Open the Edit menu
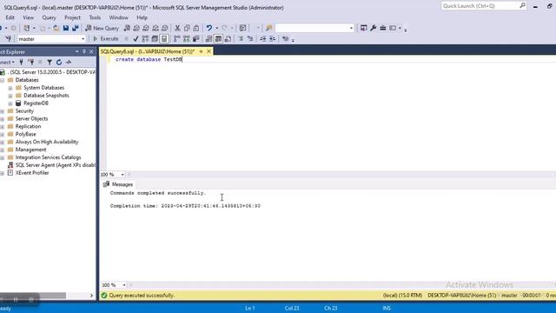556x313 pixels. coord(10,17)
